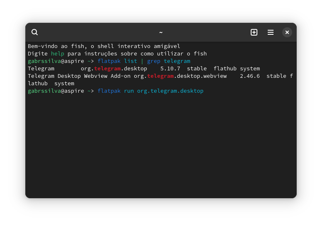Click "flathub" in the first result row

coord(225,68)
